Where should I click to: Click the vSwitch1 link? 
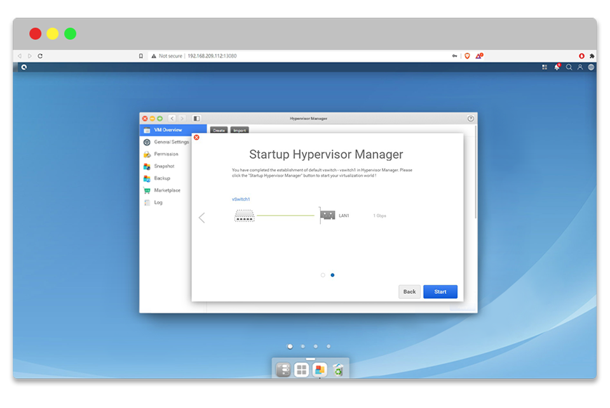point(241,199)
